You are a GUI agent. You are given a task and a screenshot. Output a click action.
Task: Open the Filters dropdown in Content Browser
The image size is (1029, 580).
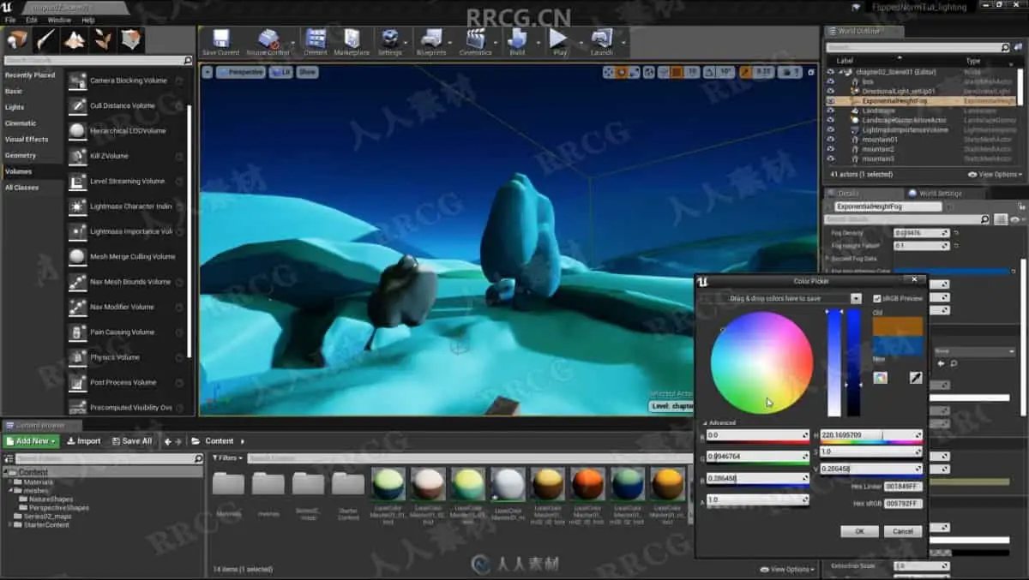[x=228, y=458]
